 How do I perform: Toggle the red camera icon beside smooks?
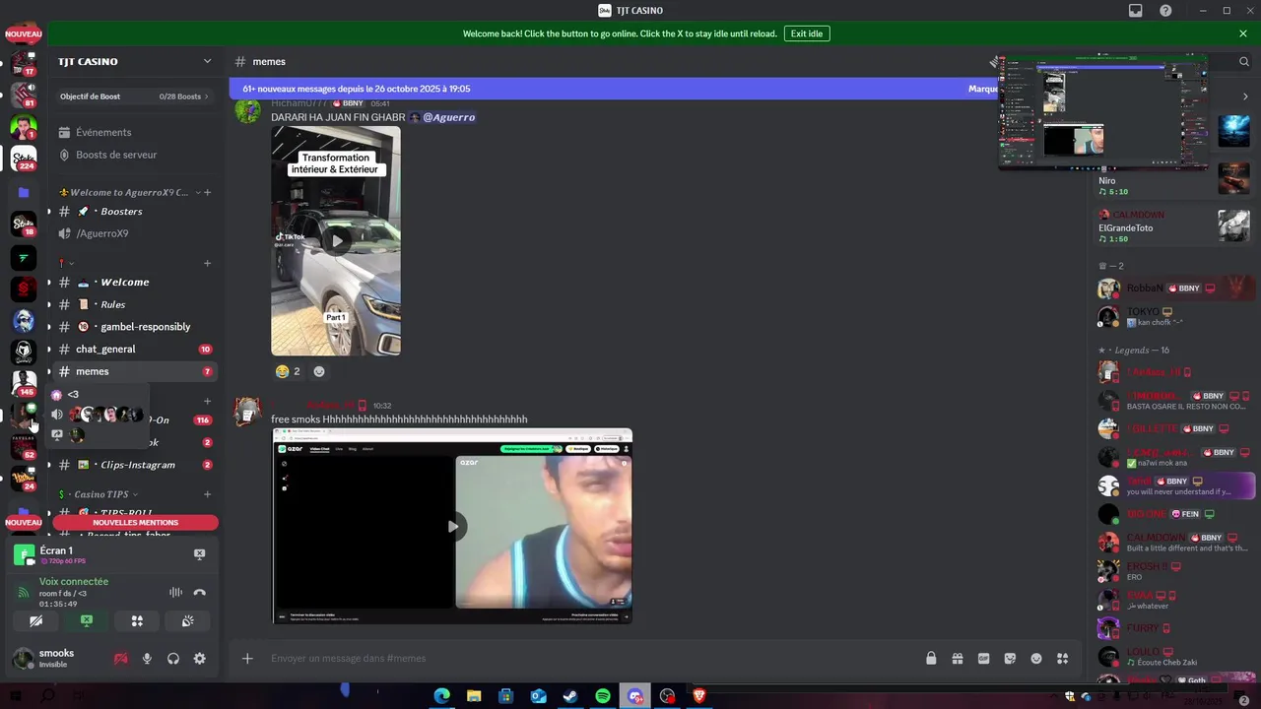(121, 659)
